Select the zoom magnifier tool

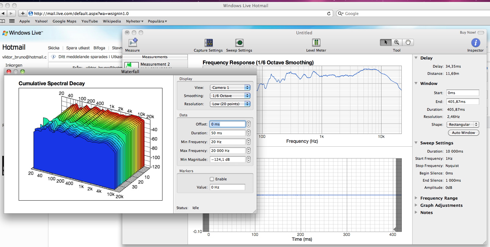click(x=397, y=42)
